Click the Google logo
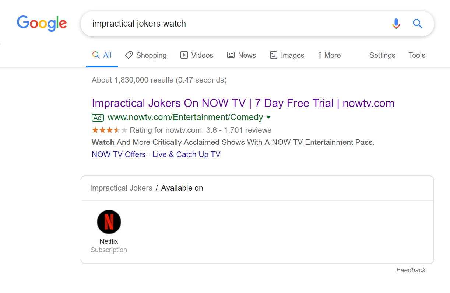The height and width of the screenshot is (293, 450). 42,24
